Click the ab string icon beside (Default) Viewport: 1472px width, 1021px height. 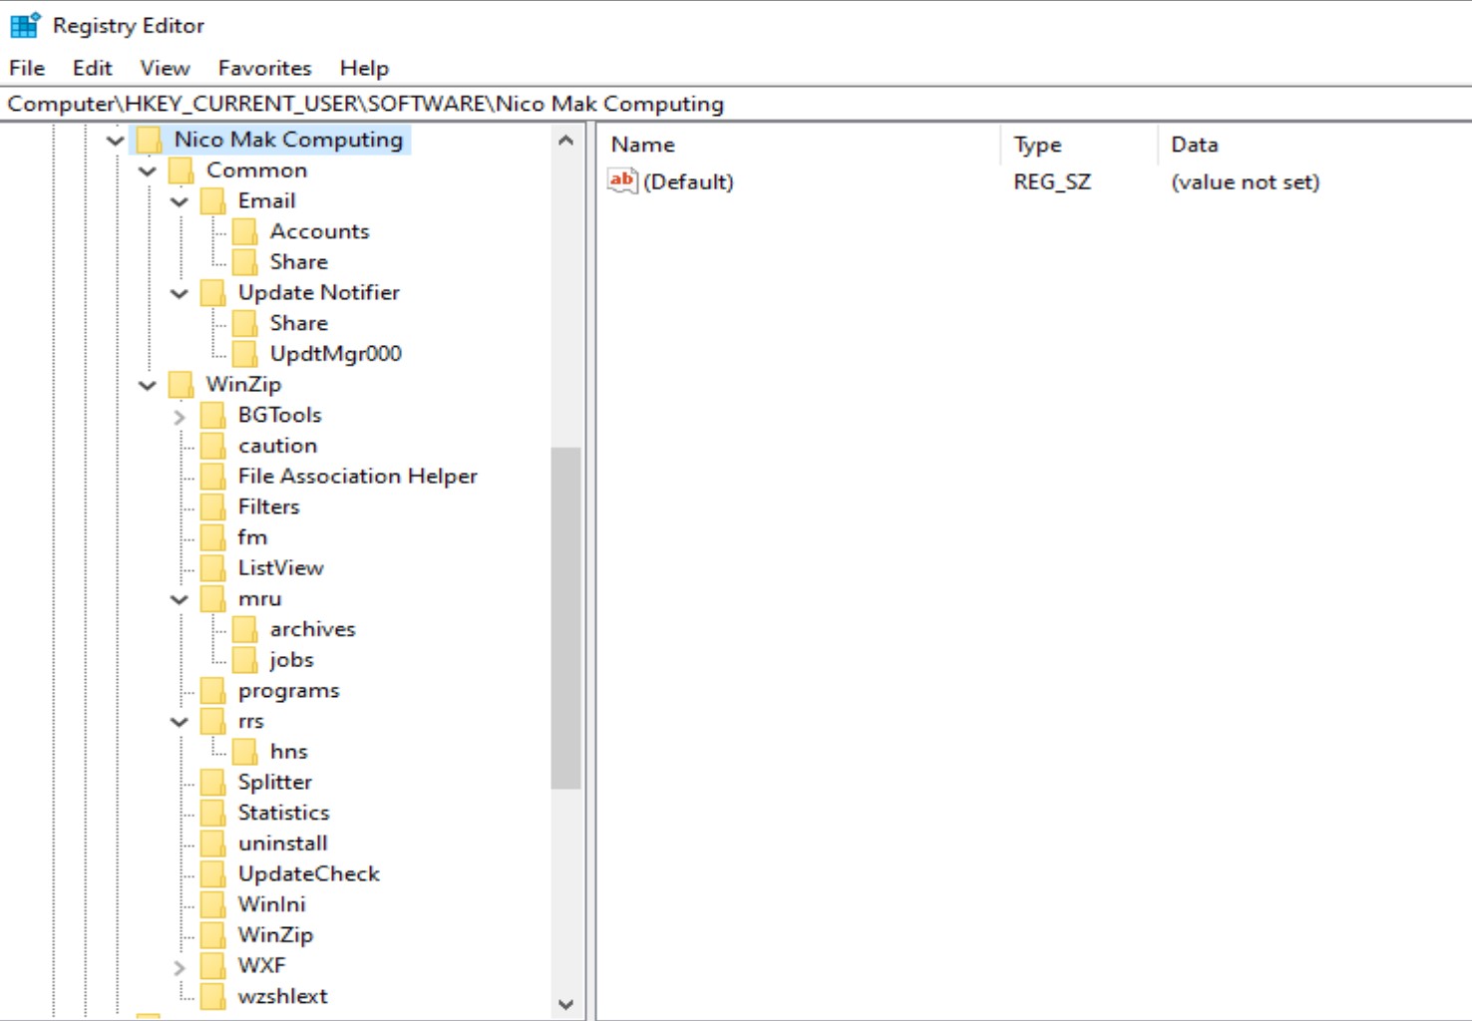tap(620, 180)
